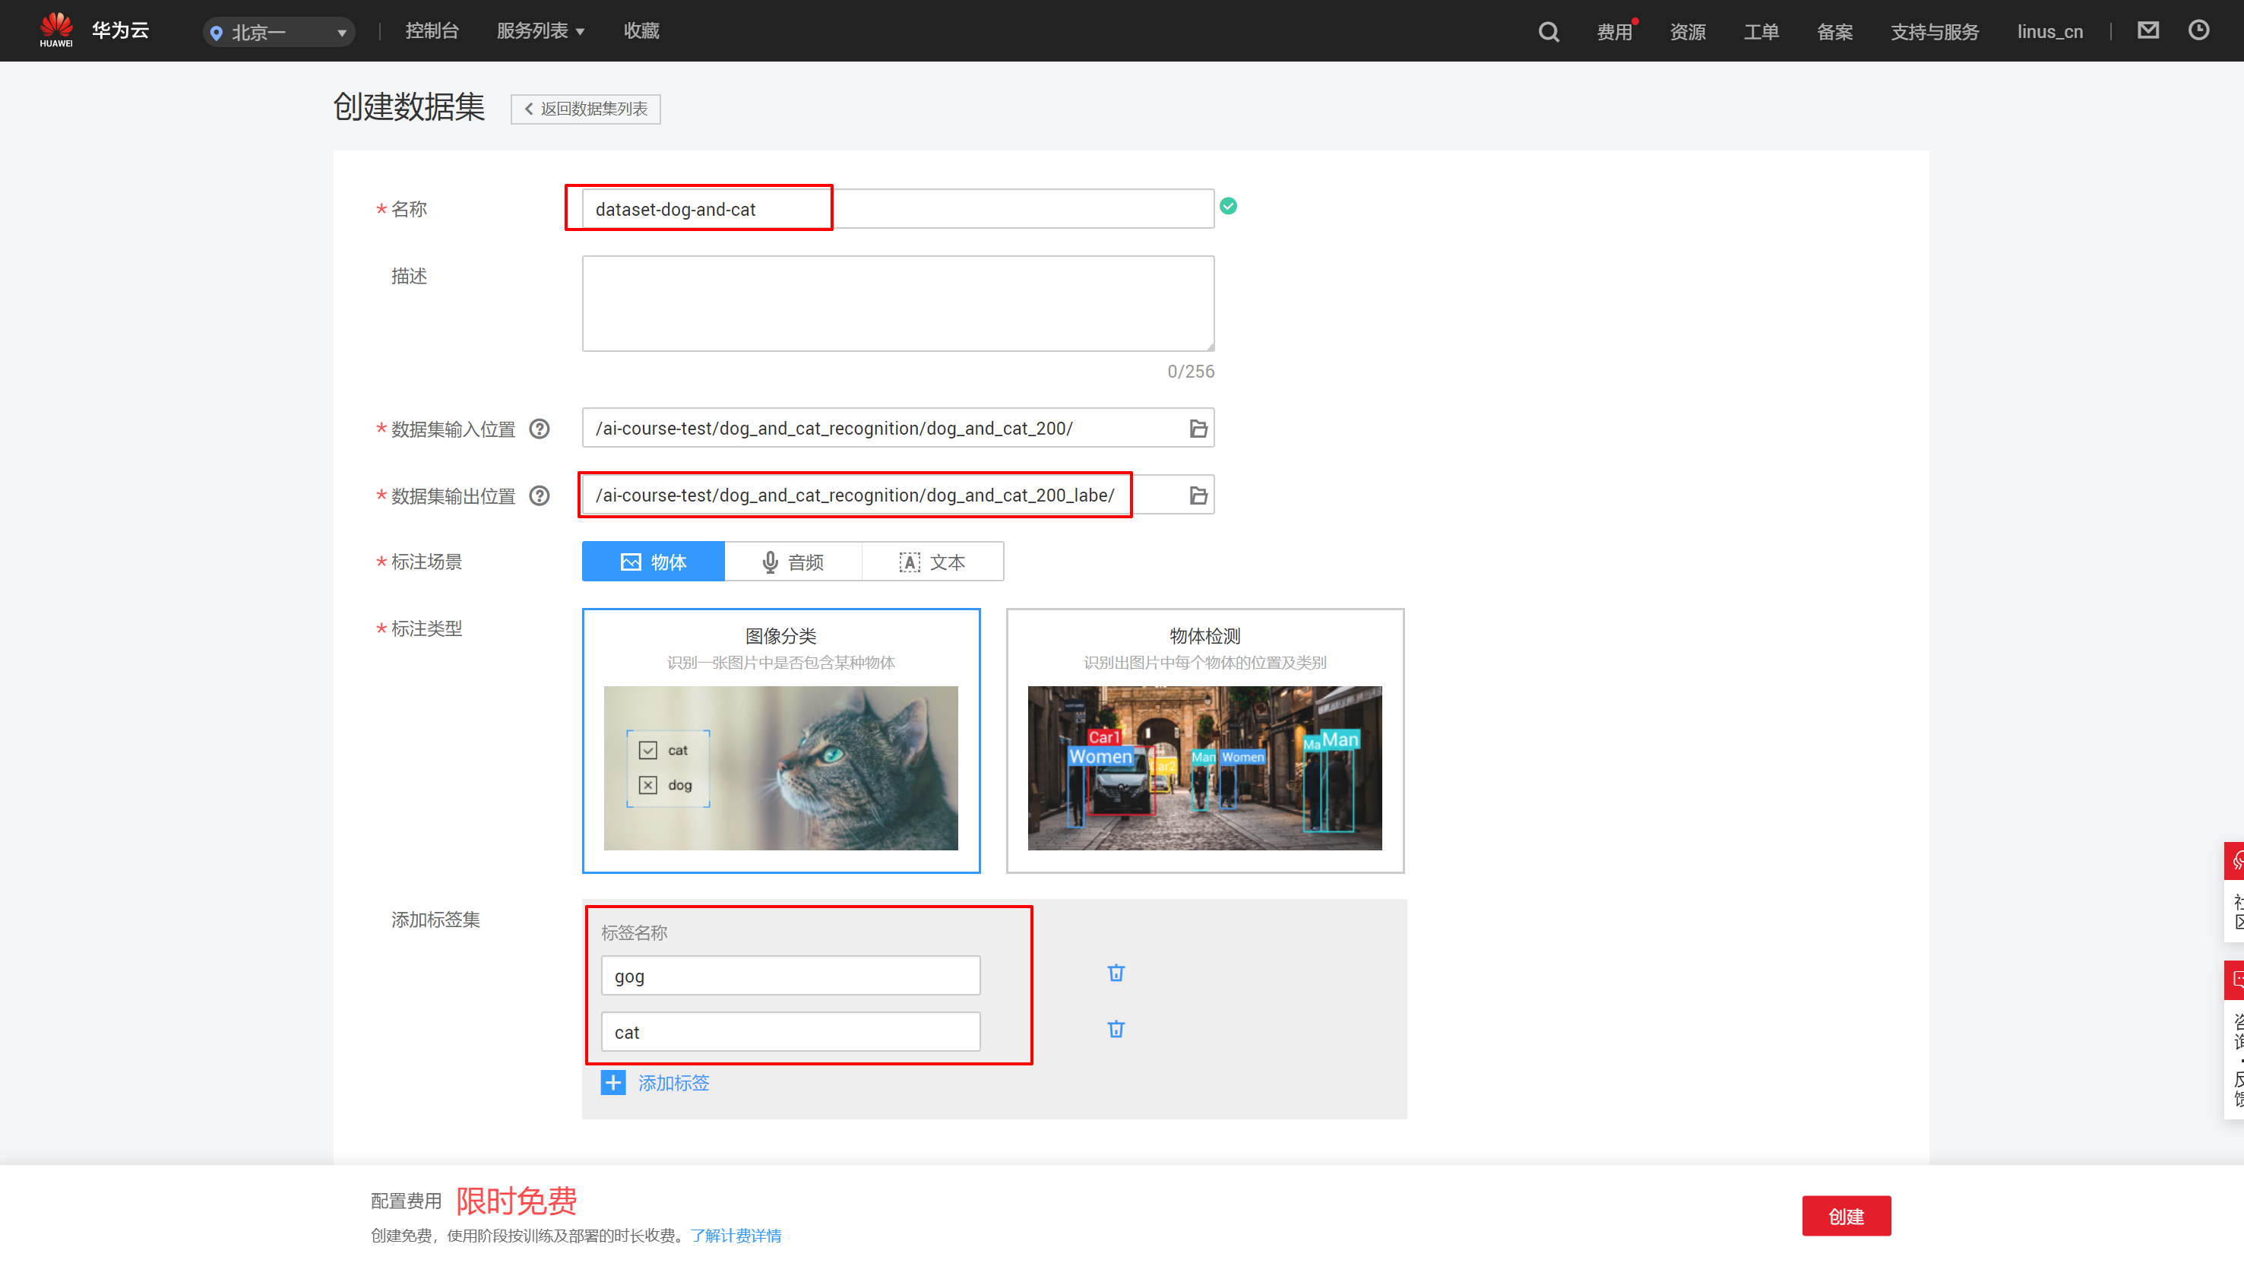2244x1263 pixels.
Task: Click the blue plus 添加标签 icon
Action: (613, 1083)
